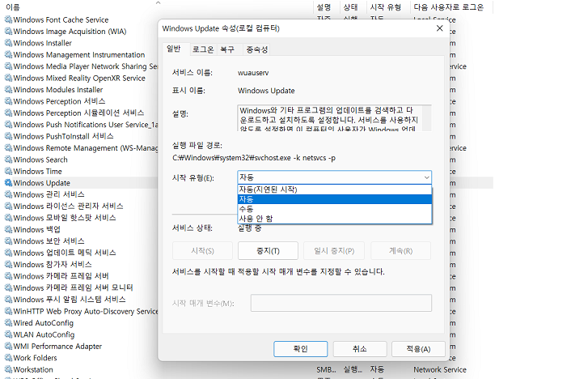Click gear icon beside Windows Management Instrumentation
The height and width of the screenshot is (379, 588).
(x=8, y=54)
